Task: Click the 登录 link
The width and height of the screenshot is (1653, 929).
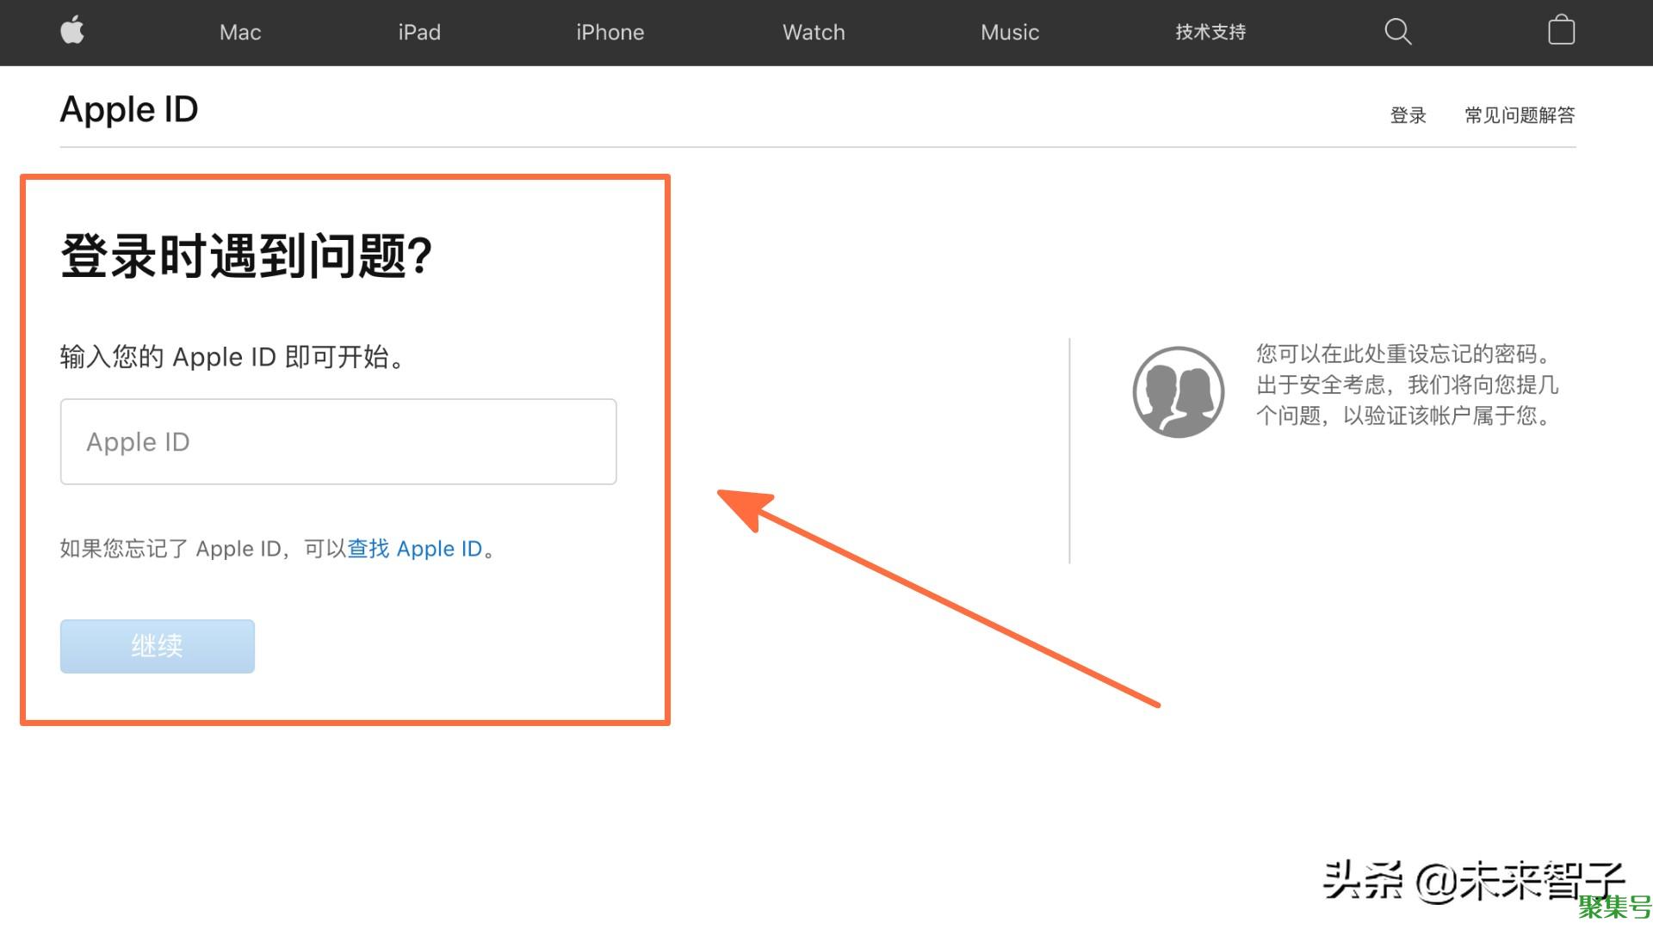Action: 1408,115
